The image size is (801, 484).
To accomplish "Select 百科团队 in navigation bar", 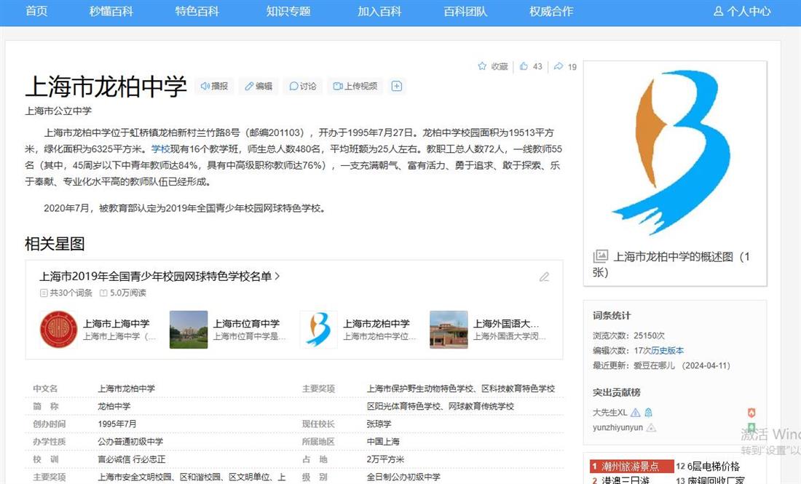I will (x=465, y=11).
